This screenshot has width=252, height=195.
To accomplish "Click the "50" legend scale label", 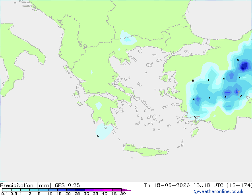I will pyautogui.click(x=123, y=193).
